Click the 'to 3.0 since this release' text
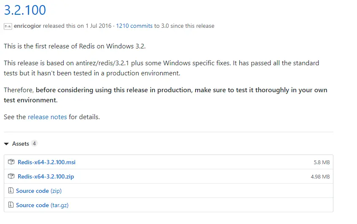Viewport: 357px width, 224px height. point(184,26)
